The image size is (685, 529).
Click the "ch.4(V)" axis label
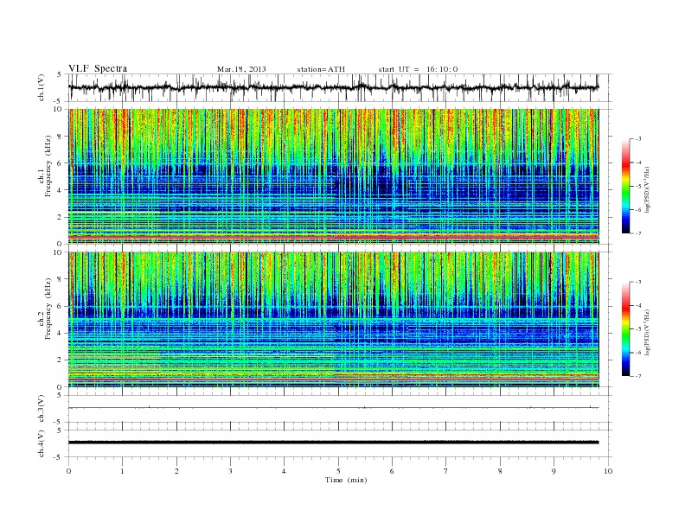coord(42,443)
